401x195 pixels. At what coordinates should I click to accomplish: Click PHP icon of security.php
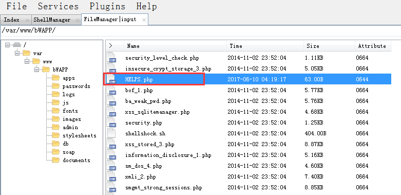111,122
